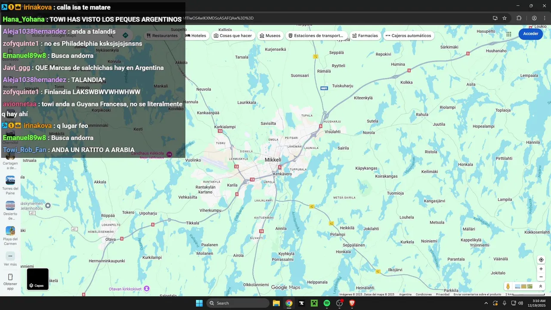
Task: Expand the map imagery options chevron
Action: 541,286
